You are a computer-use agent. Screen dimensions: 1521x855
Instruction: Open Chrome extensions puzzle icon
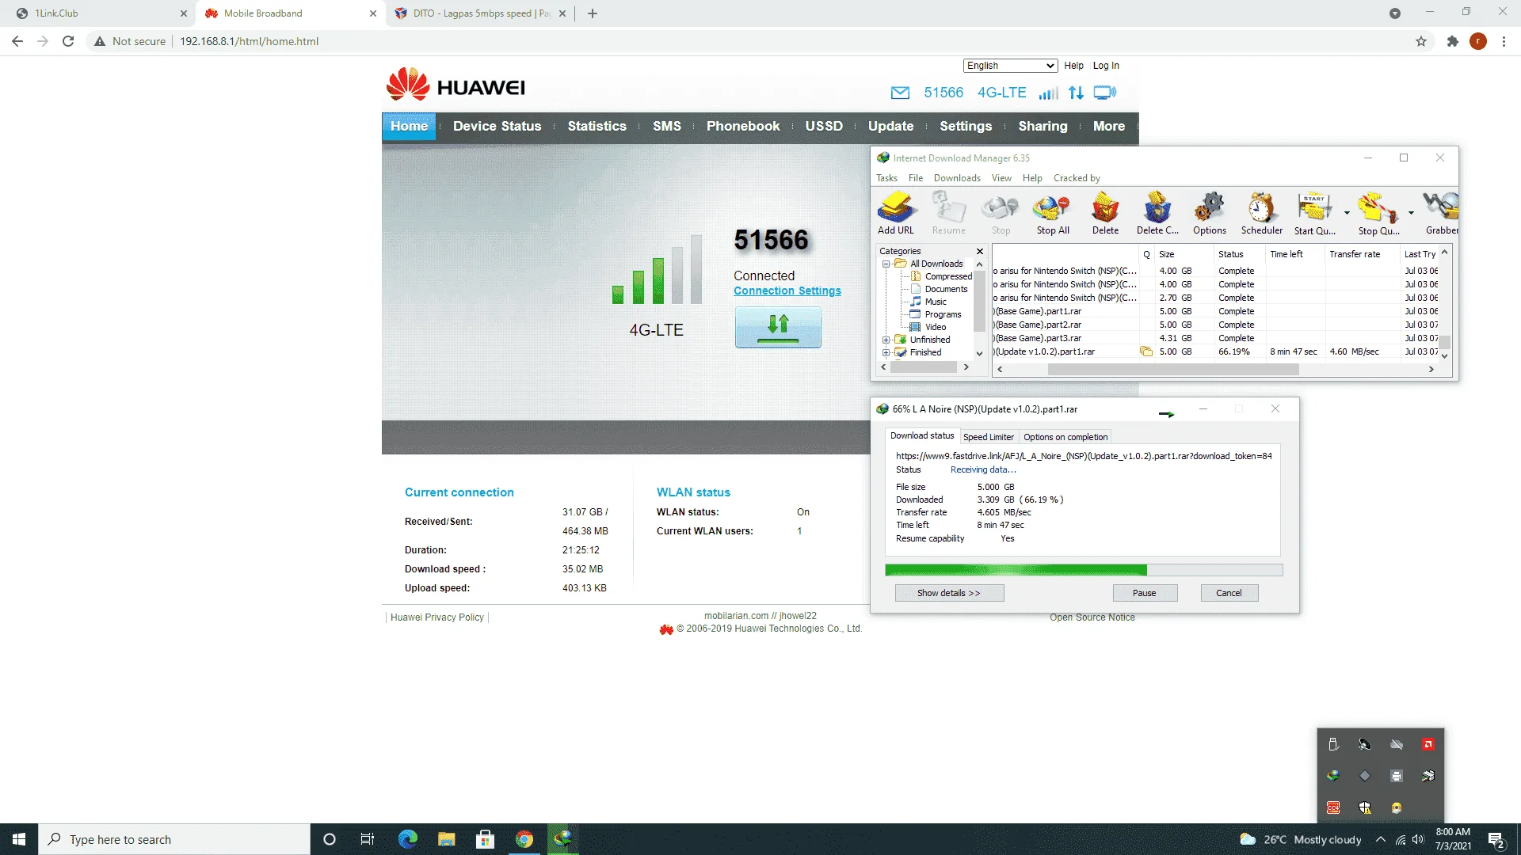[1453, 41]
